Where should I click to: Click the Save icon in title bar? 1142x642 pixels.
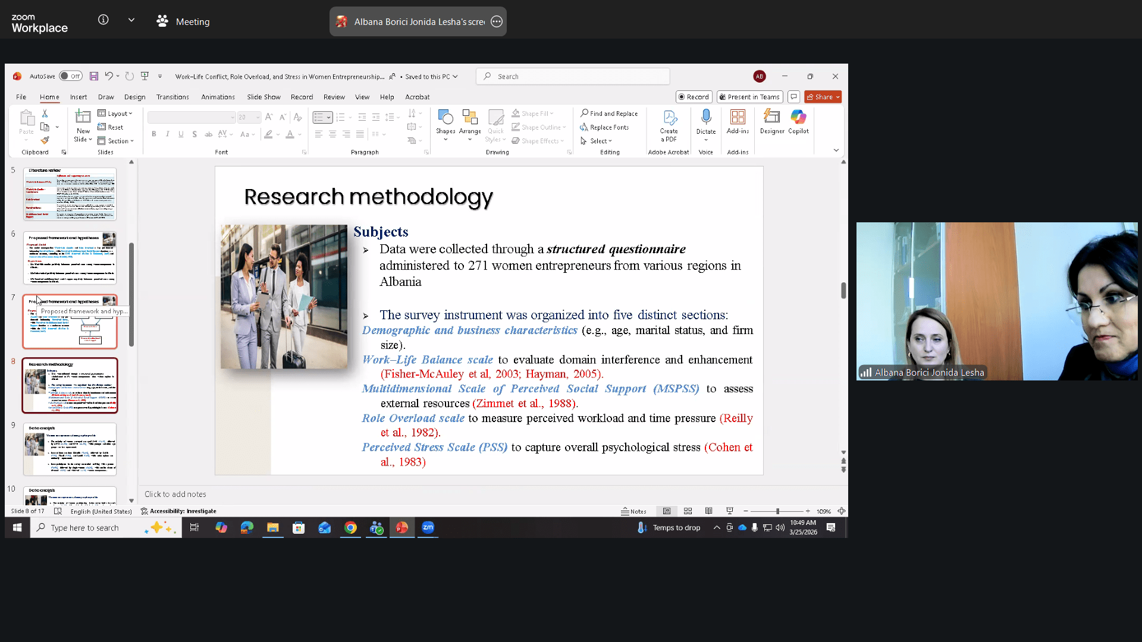point(94,76)
